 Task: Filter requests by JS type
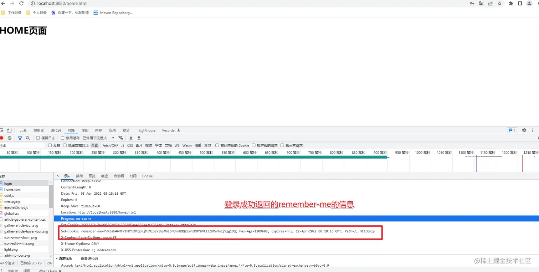tap(123, 145)
